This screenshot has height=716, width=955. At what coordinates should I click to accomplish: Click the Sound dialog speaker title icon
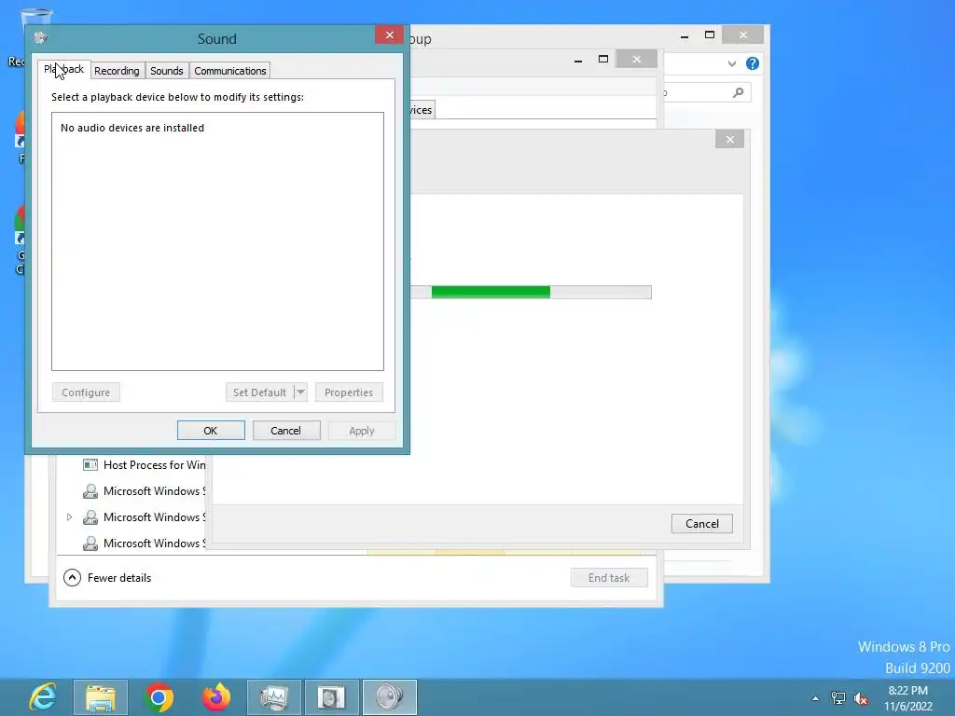40,37
